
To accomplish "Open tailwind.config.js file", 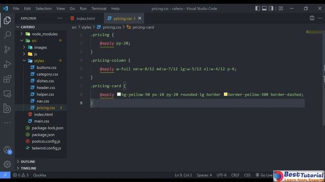I will 46,148.
